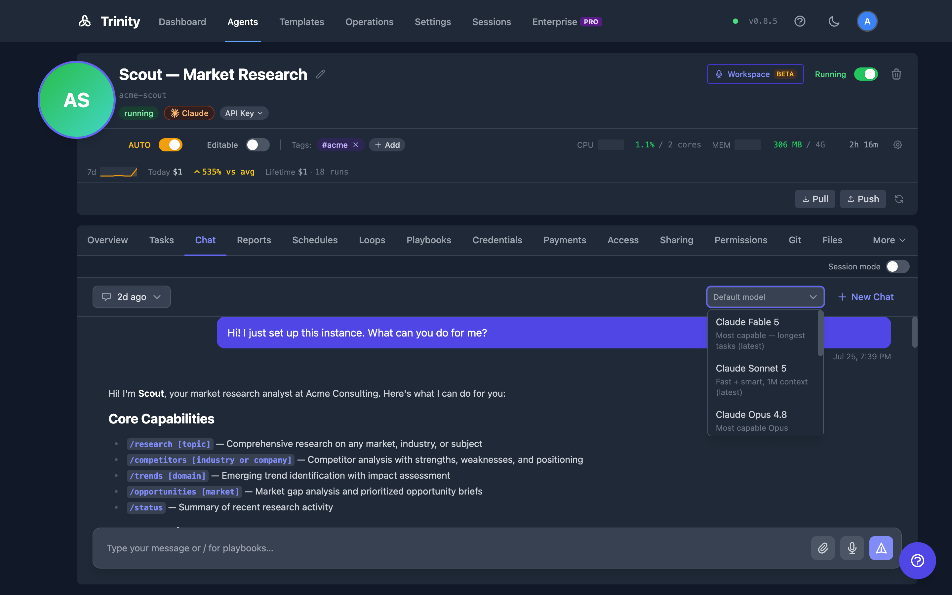Click the 7d cost sparkline chart
Image resolution: width=952 pixels, height=595 pixels.
point(119,172)
